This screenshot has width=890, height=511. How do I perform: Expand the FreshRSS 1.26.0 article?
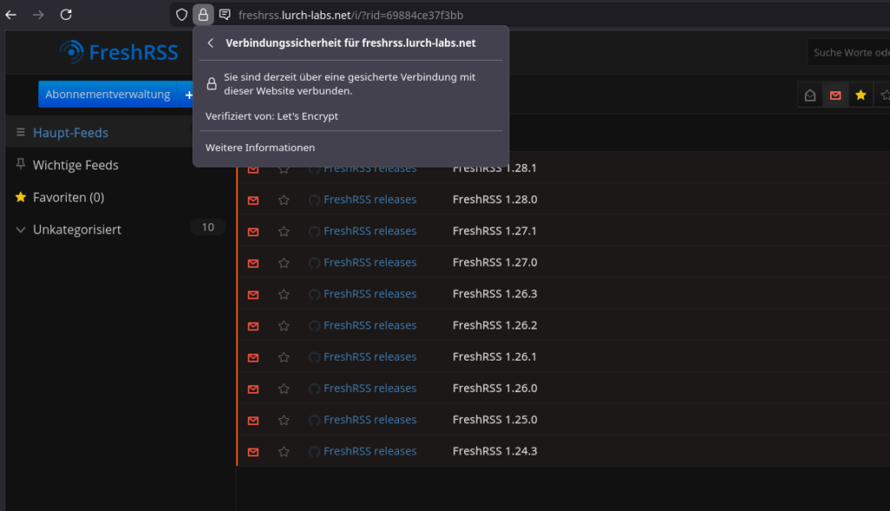495,388
